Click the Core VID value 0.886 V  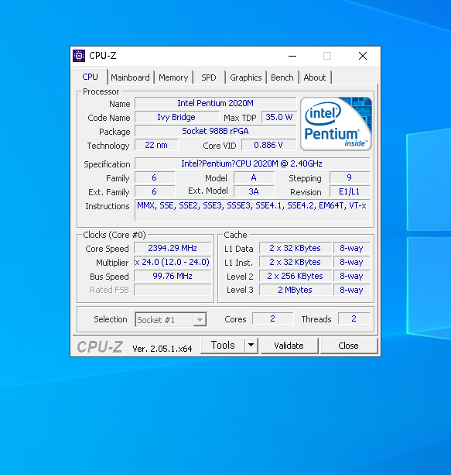(x=268, y=145)
